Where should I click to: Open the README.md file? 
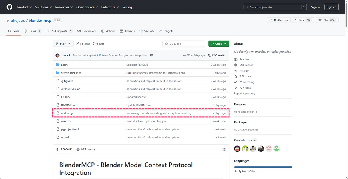tap(69, 105)
